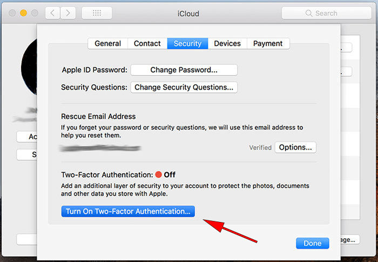Image resolution: width=378 pixels, height=262 pixels.
Task: Go forward with the right chevron arrow
Action: 68,13
